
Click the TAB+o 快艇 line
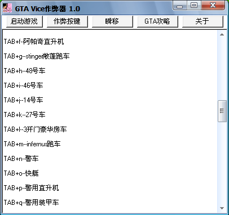(x=21, y=173)
